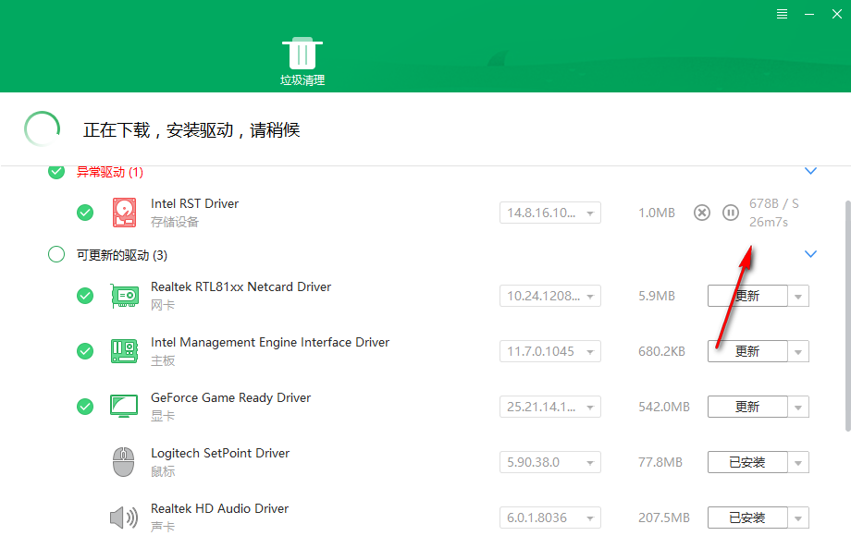Cancel the Intel RST Driver download

click(702, 213)
